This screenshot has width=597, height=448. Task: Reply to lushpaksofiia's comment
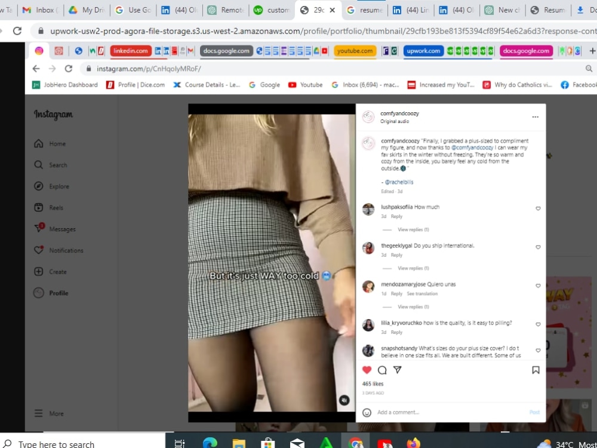coord(396,216)
